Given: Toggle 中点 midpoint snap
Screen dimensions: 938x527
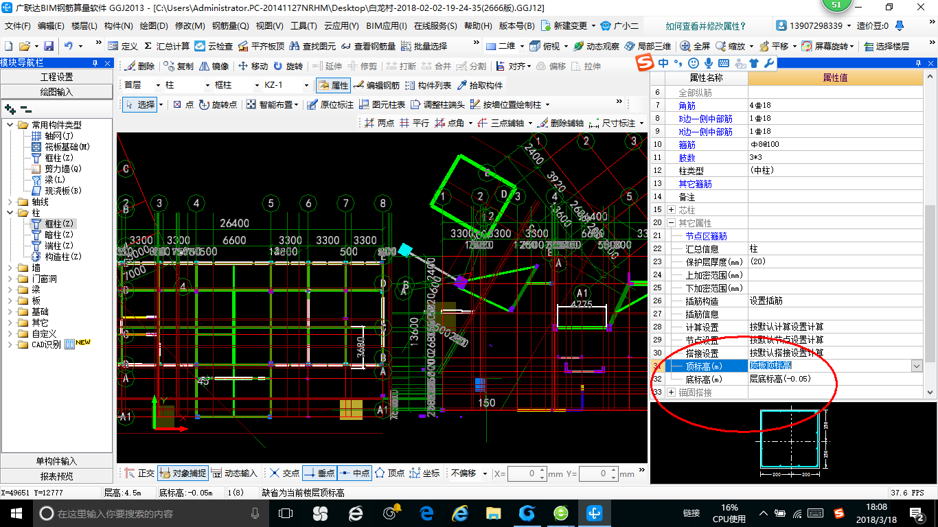Looking at the screenshot, I should click(354, 473).
